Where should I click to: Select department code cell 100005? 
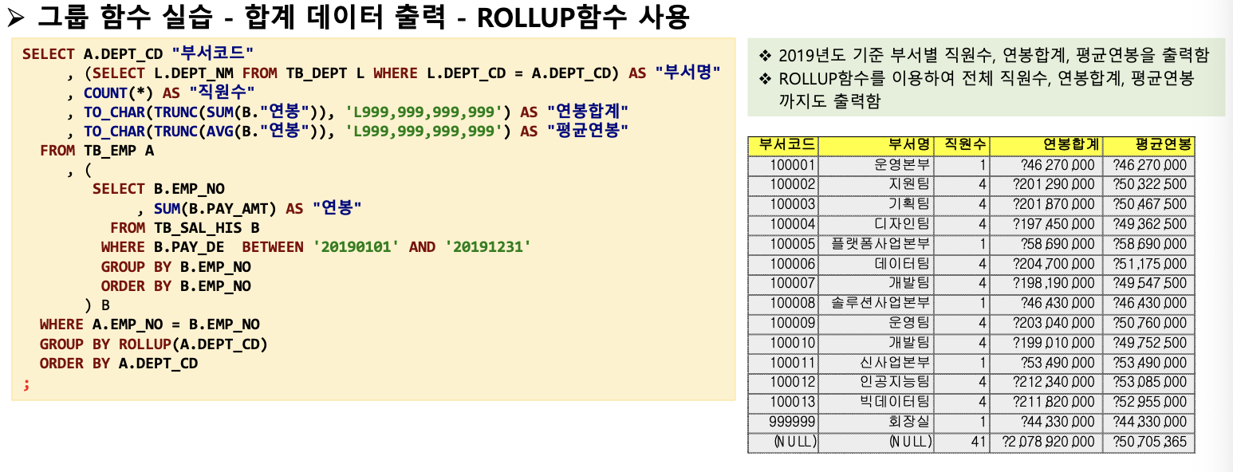coord(783,244)
